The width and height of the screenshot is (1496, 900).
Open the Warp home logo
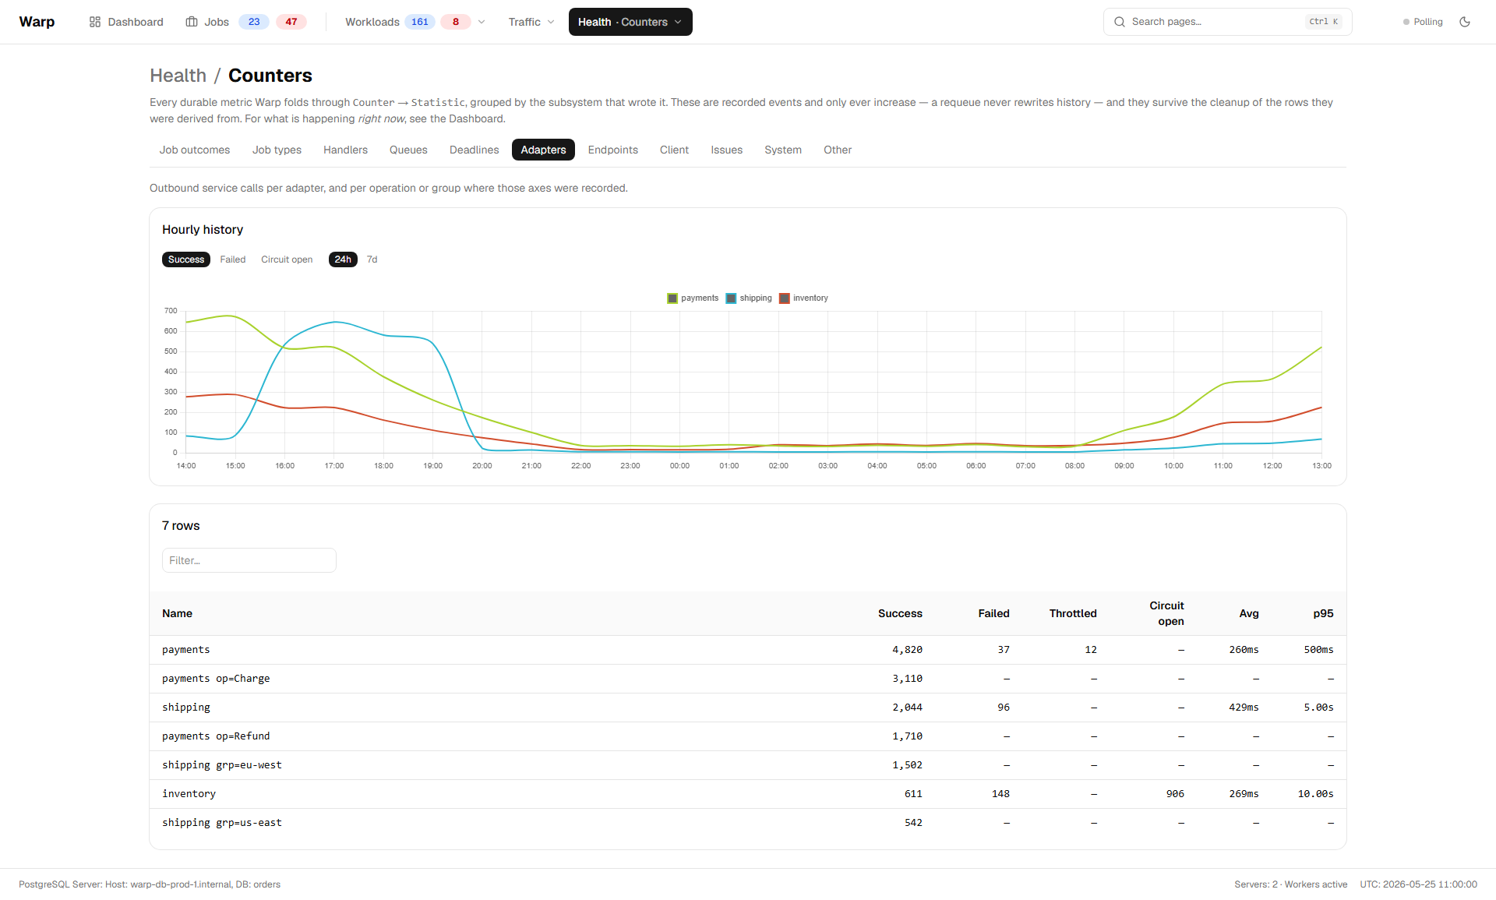[x=37, y=22]
